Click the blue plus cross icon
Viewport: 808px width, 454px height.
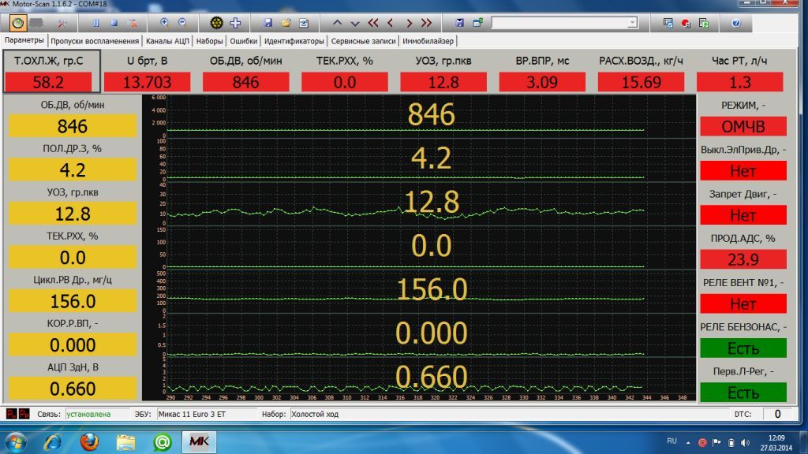235,23
